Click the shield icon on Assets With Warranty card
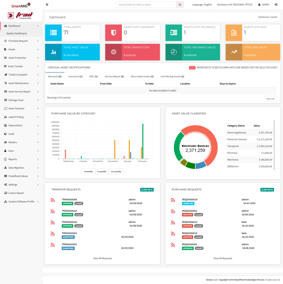 pos(113,33)
